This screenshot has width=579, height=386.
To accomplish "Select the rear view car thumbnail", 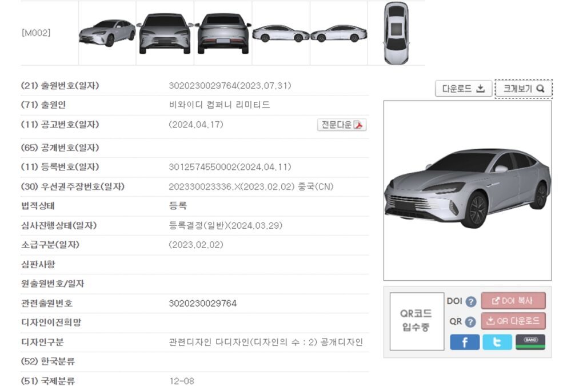I will pos(223,34).
